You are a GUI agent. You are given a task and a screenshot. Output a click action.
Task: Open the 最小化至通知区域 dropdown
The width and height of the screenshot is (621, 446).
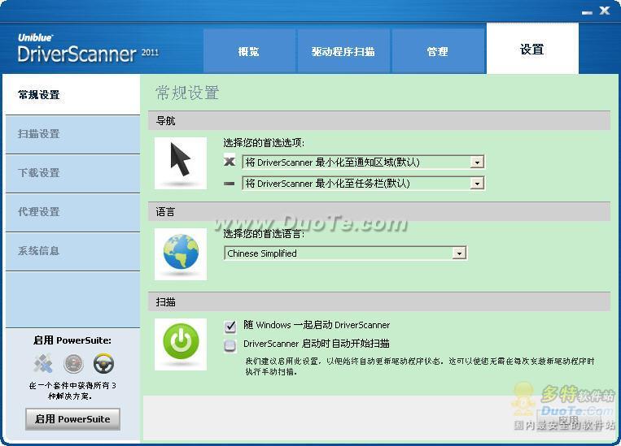(363, 162)
